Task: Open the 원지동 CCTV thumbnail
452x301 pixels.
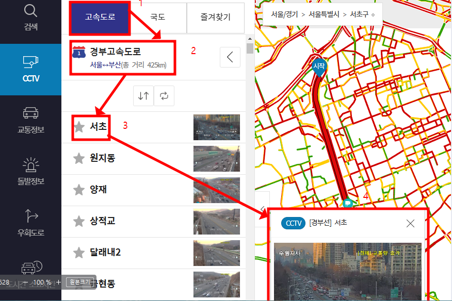Action: [x=217, y=158]
